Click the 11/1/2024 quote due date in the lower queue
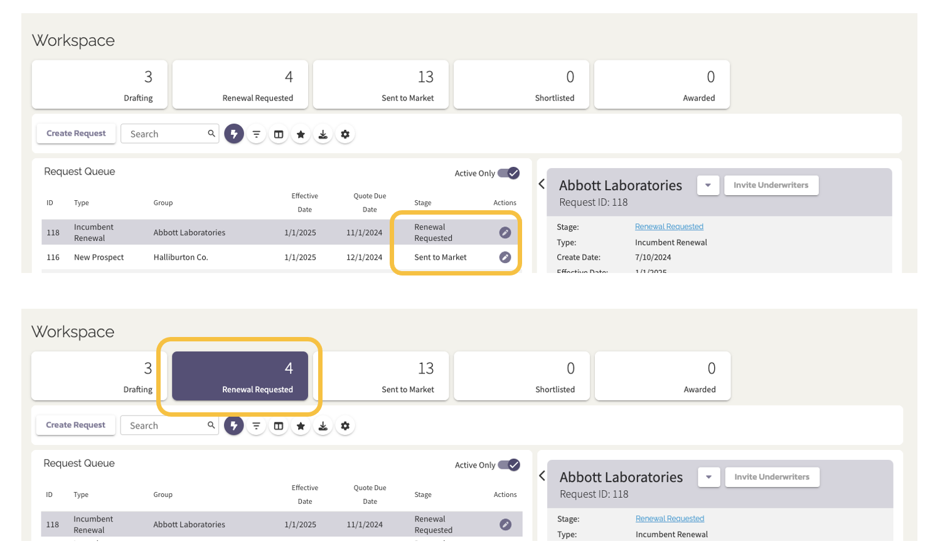Image resolution: width=935 pixels, height=556 pixels. [x=365, y=525]
